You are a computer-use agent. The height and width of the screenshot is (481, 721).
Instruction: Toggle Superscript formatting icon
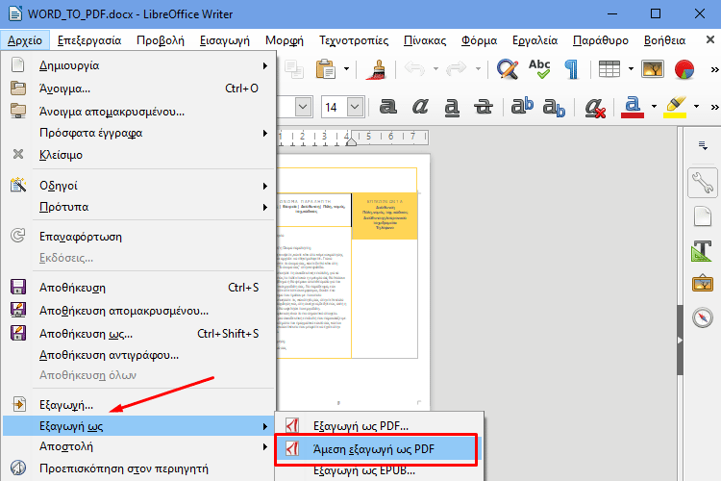pos(522,106)
